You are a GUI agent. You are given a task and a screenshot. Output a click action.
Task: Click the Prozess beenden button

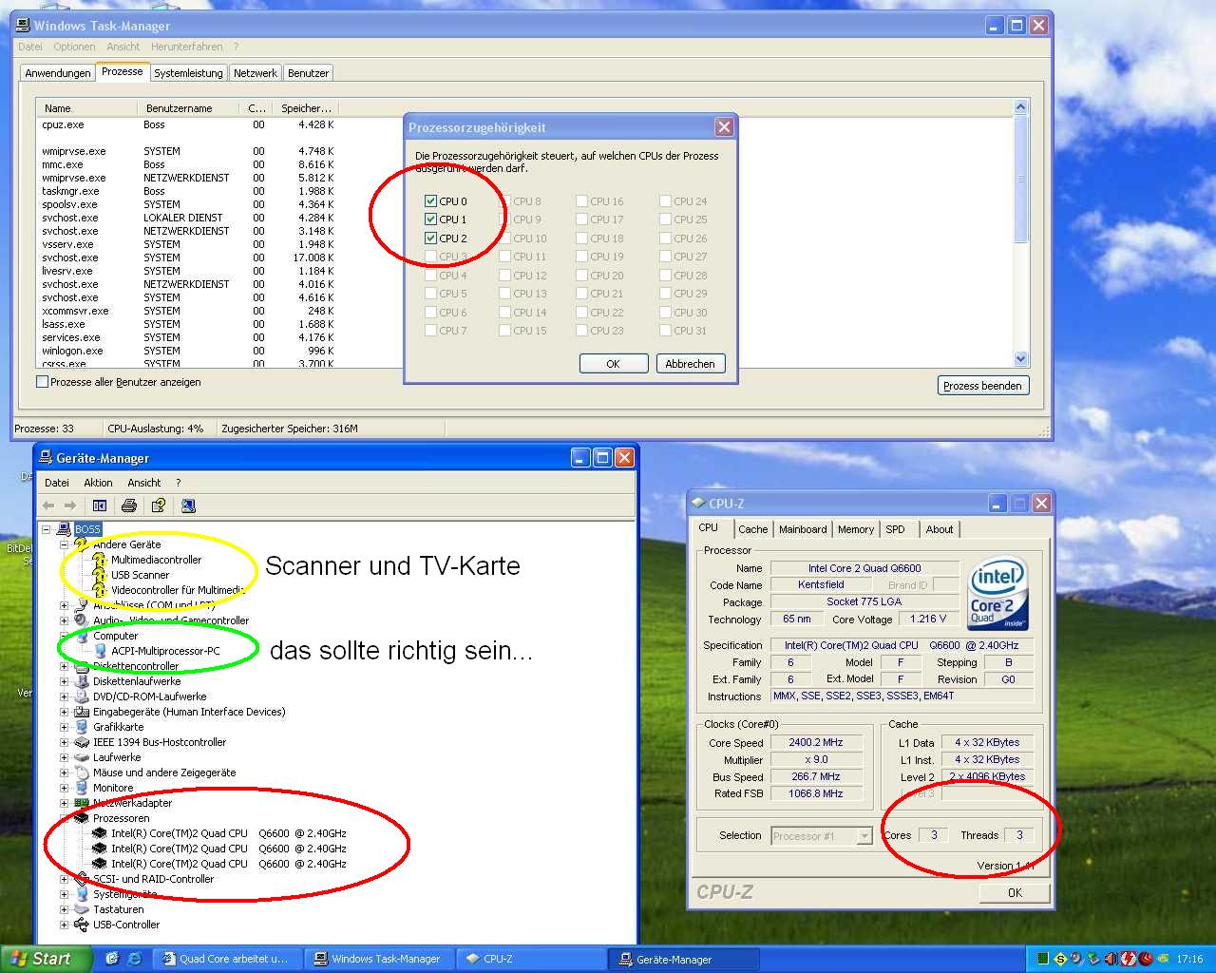[983, 386]
